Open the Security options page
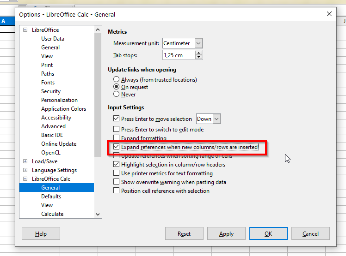The height and width of the screenshot is (256, 346). coord(51,91)
